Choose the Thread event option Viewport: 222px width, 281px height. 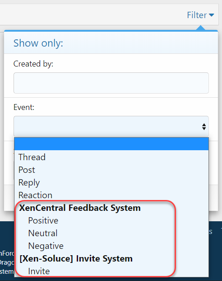(111, 157)
